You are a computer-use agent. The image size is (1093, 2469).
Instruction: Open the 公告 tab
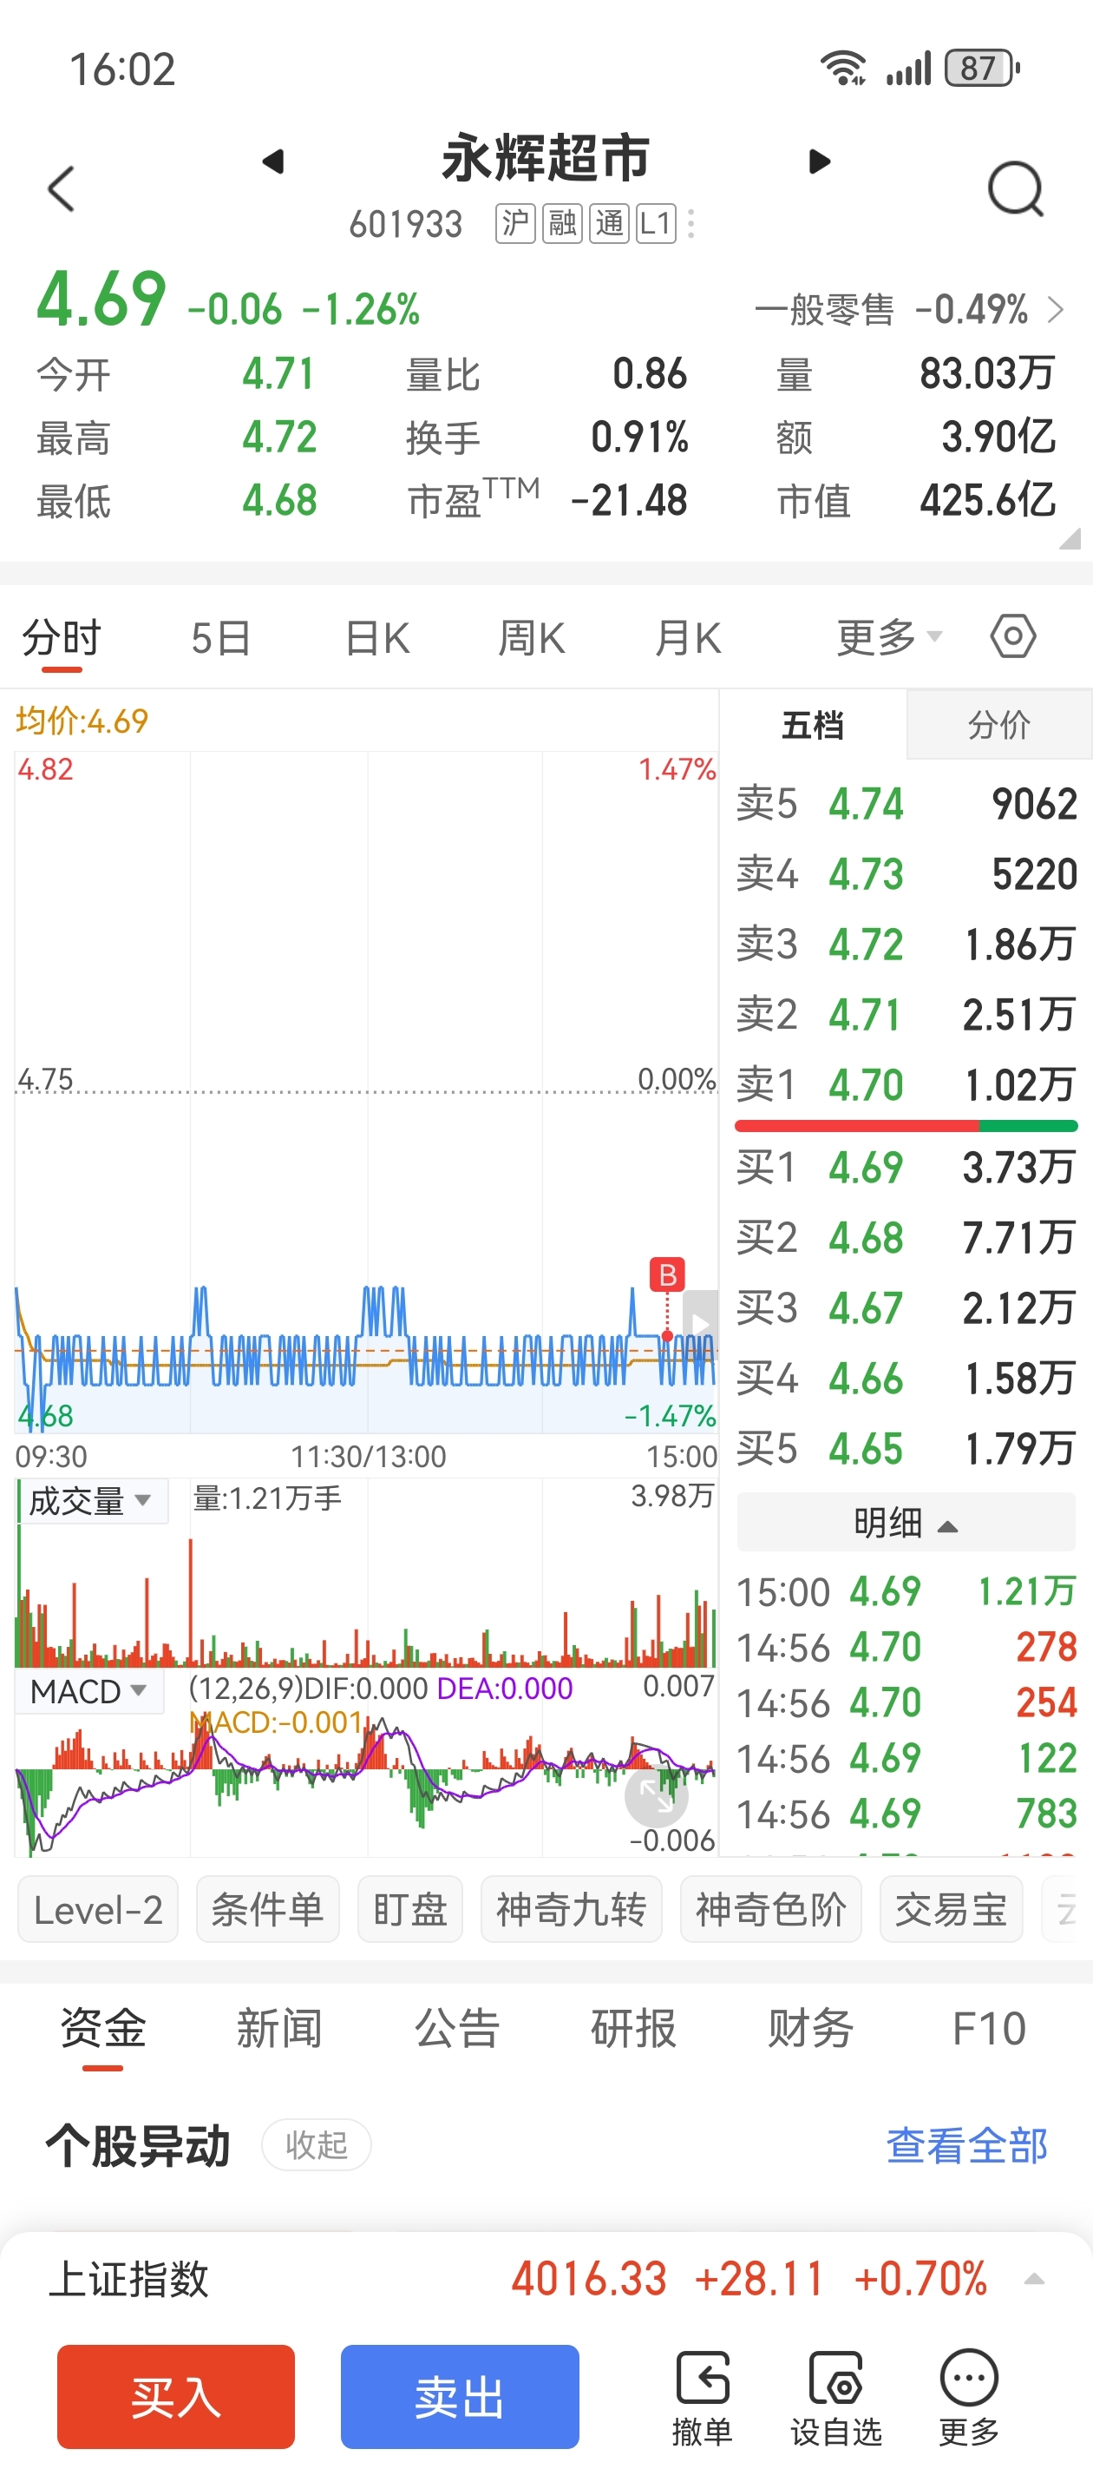pos(457,2029)
